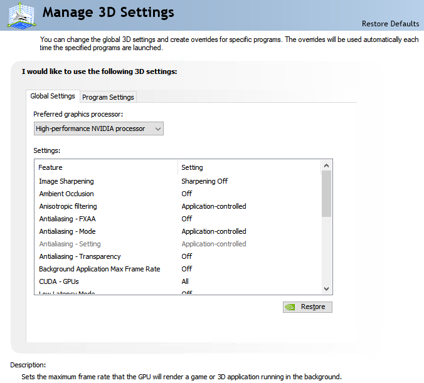Click the settings list scroll down arrow
424x383 pixels.
[x=326, y=288]
